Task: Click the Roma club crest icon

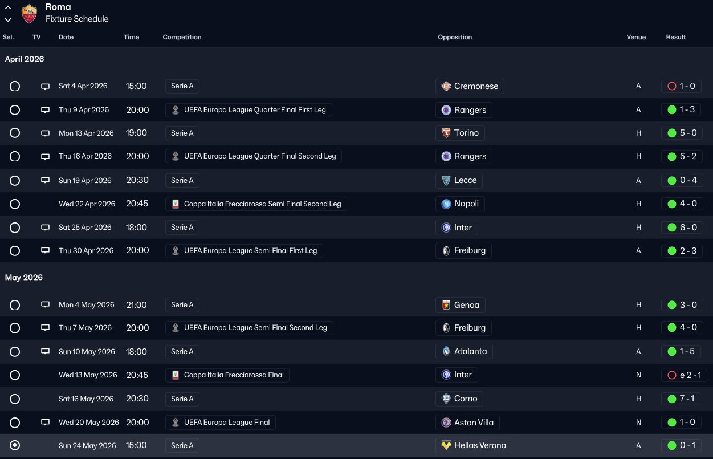Action: [x=29, y=13]
